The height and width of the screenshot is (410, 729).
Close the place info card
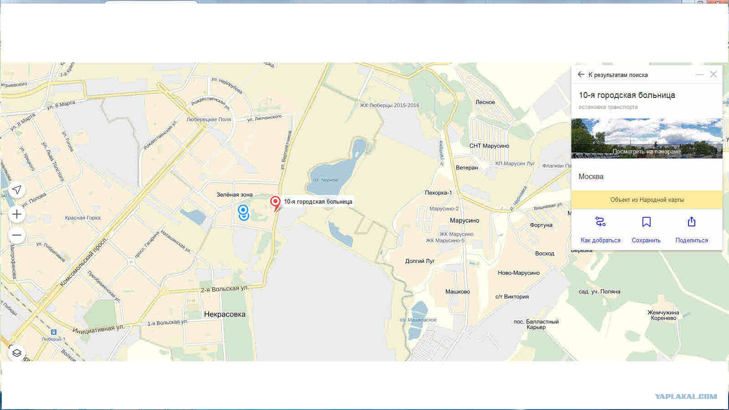pyautogui.click(x=714, y=74)
